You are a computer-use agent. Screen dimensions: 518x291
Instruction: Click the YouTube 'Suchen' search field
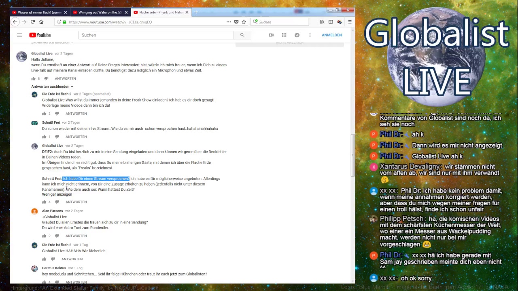(156, 35)
